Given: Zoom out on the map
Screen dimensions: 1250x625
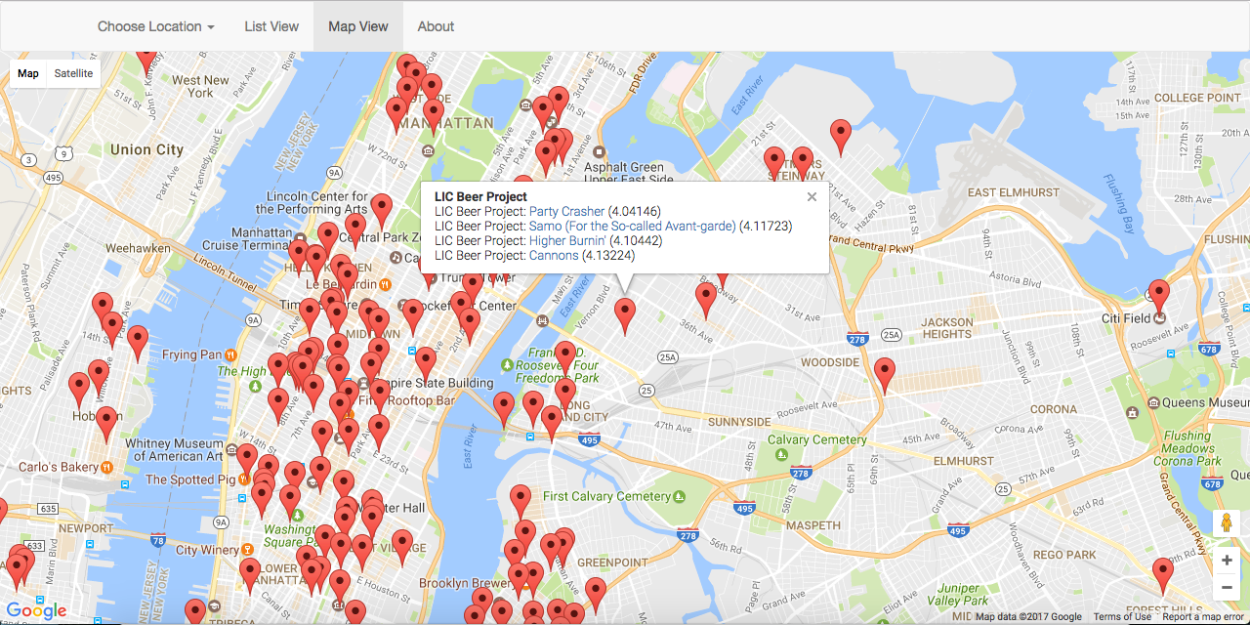Looking at the screenshot, I should (x=1227, y=588).
